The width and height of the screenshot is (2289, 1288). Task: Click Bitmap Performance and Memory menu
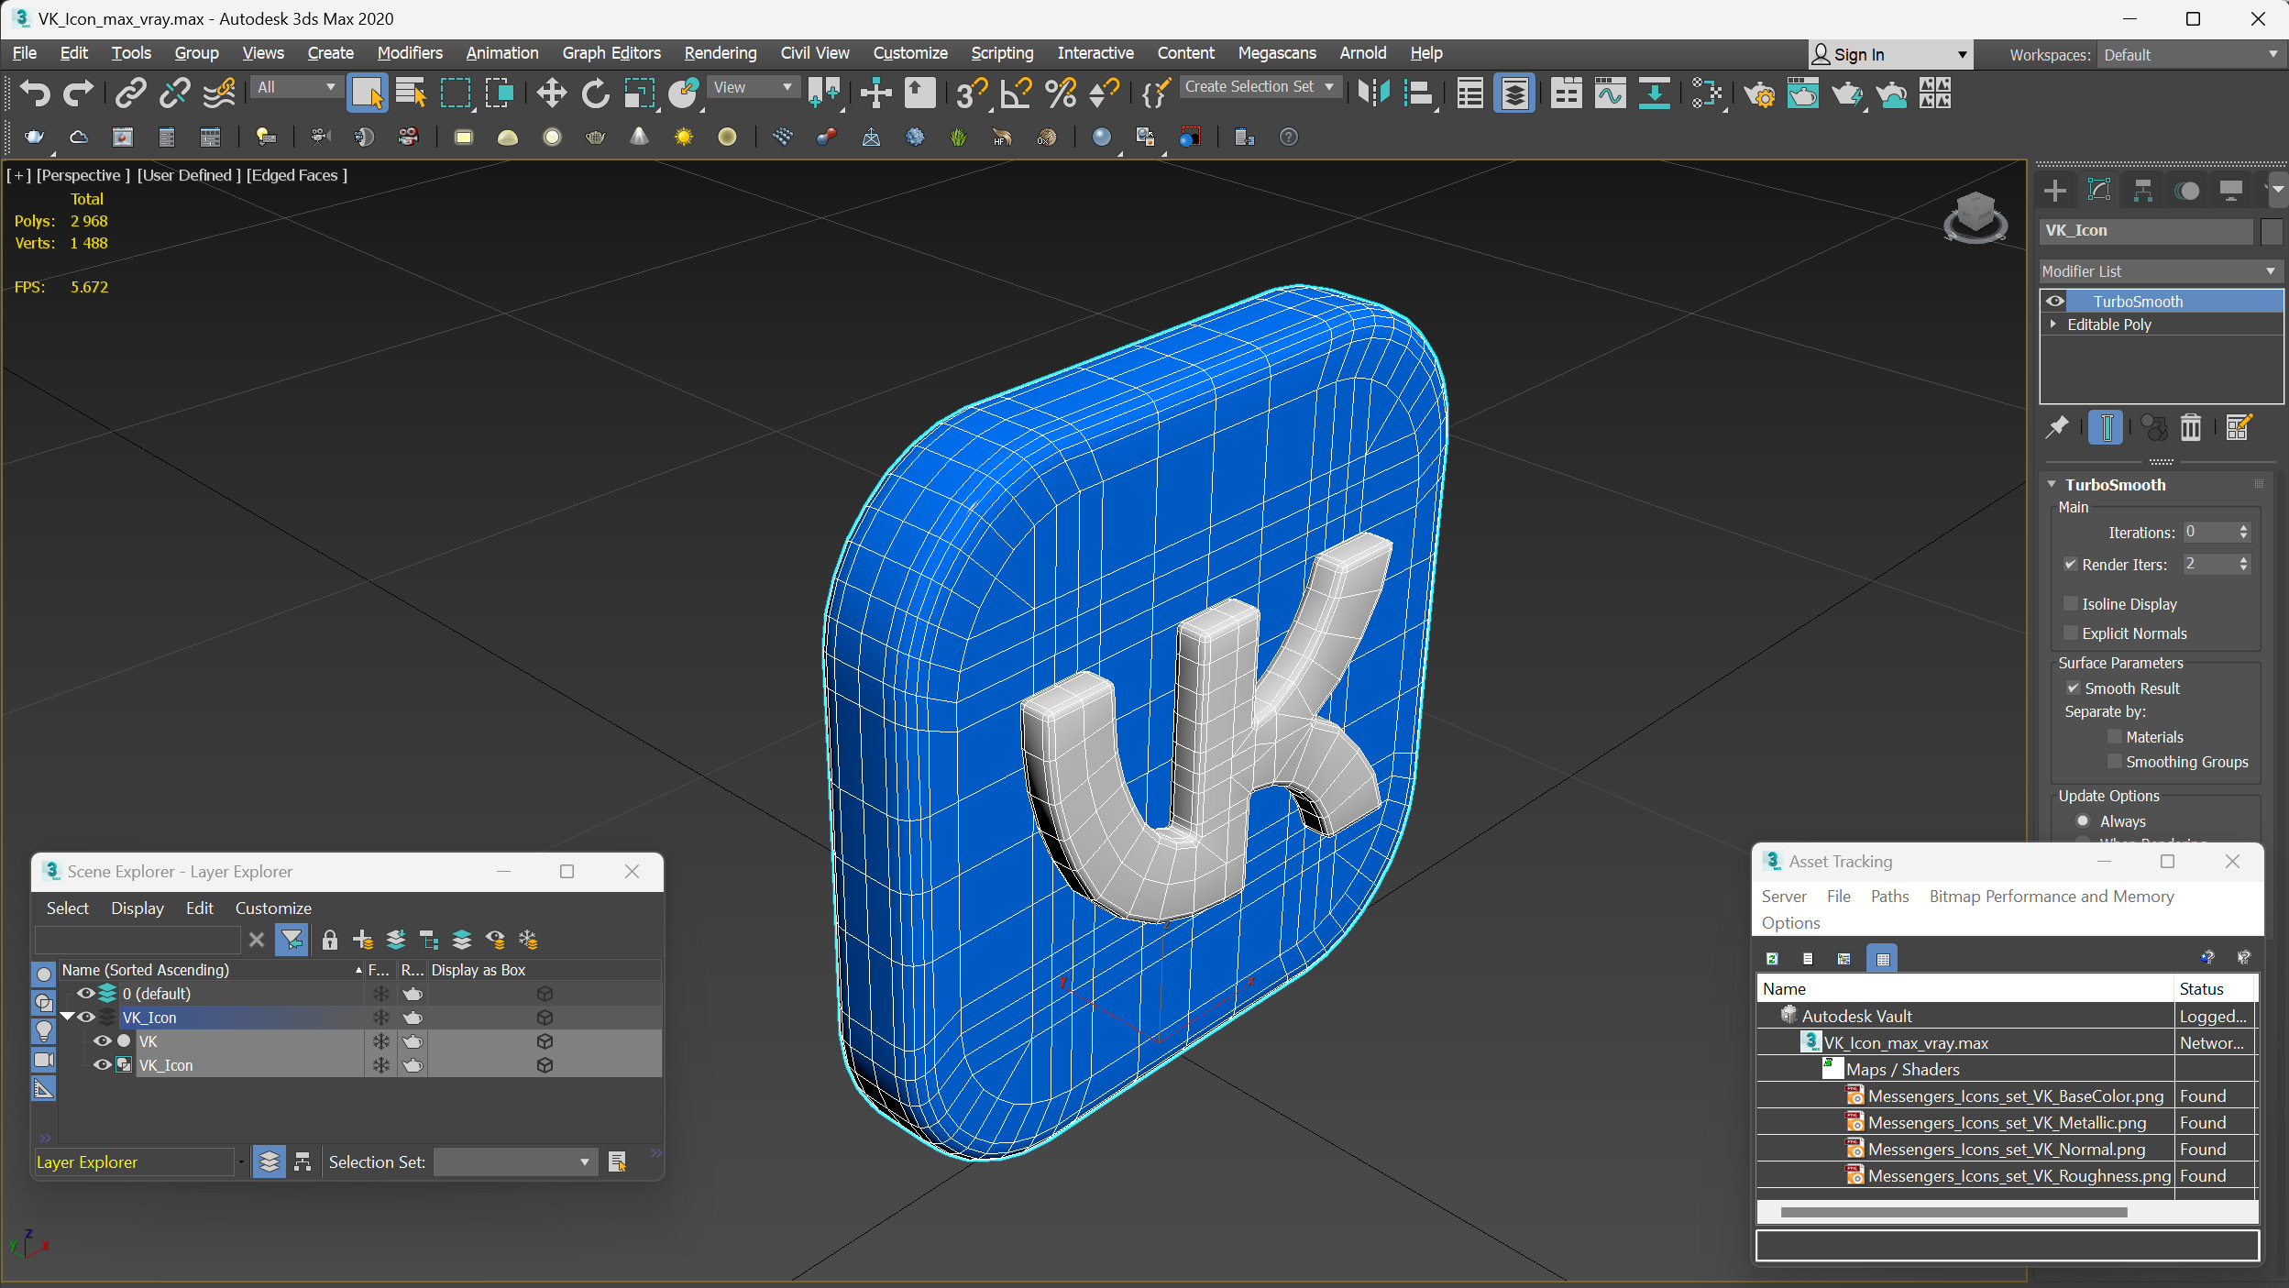[2052, 897]
